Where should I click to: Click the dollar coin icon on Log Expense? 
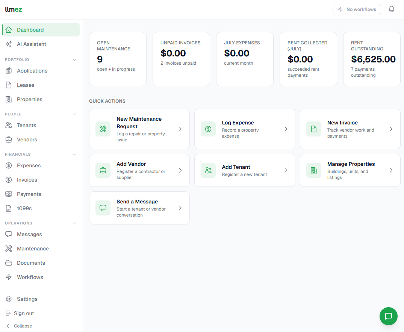[x=208, y=129]
